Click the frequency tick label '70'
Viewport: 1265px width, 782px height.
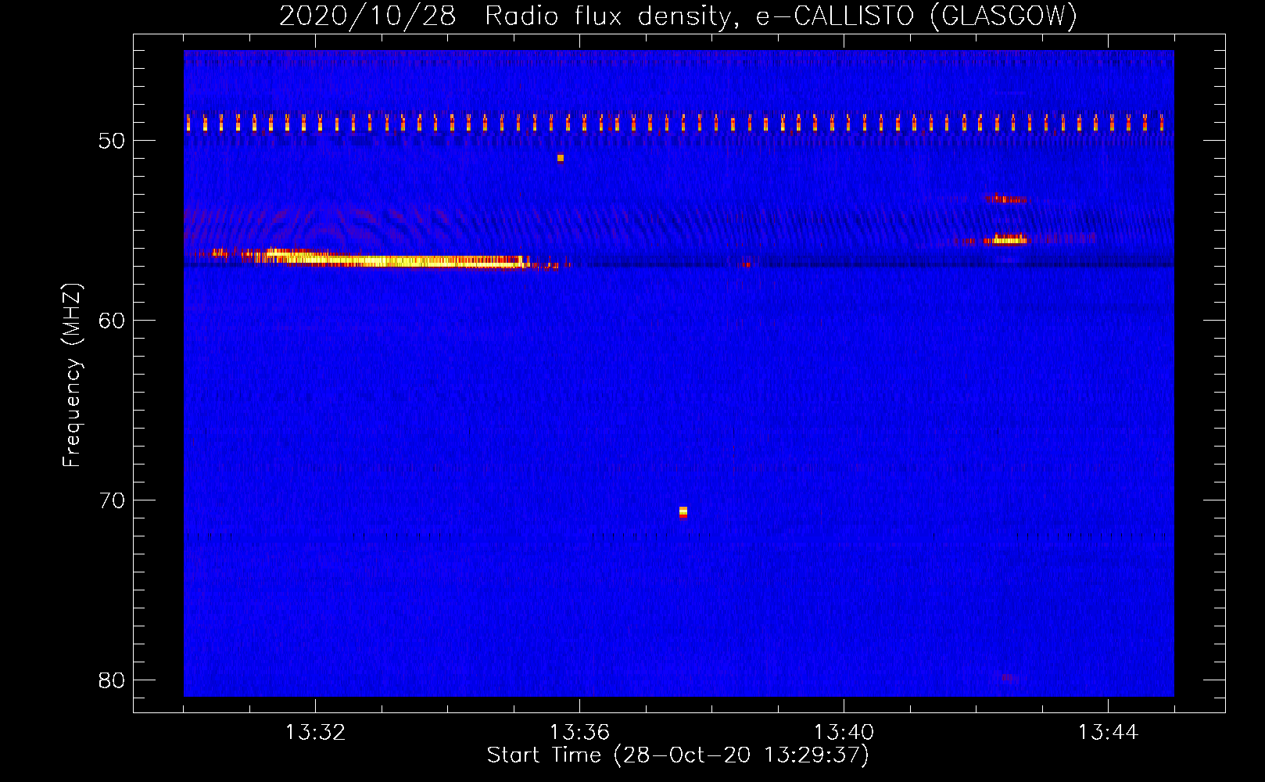pyautogui.click(x=112, y=500)
